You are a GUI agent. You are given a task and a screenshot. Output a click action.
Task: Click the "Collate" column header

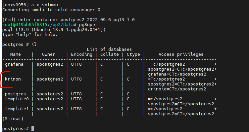point(109,54)
